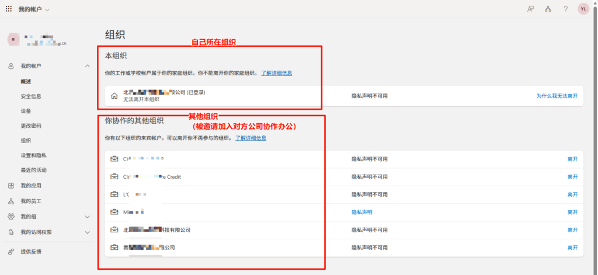Click the 我的应用 apps icon in sidebar

[x=11, y=186]
